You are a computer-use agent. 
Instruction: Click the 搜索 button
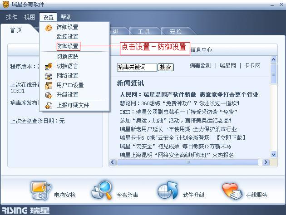(x=165, y=67)
